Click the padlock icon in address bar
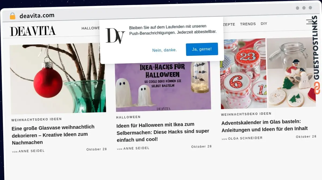The height and width of the screenshot is (180, 322). (13, 16)
